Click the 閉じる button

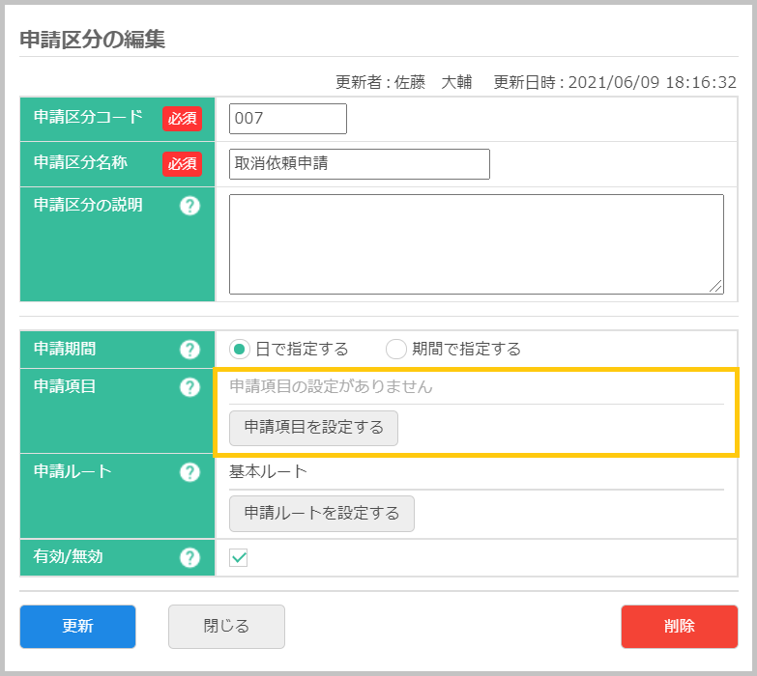coord(226,627)
